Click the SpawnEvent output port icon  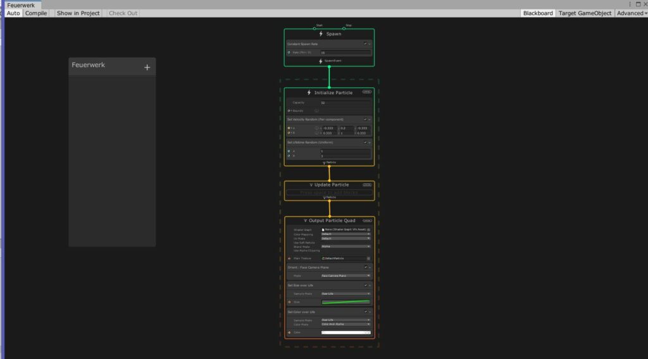(x=321, y=61)
